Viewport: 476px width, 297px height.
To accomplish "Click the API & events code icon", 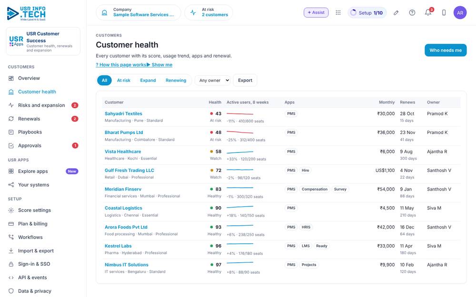I will point(11,278).
